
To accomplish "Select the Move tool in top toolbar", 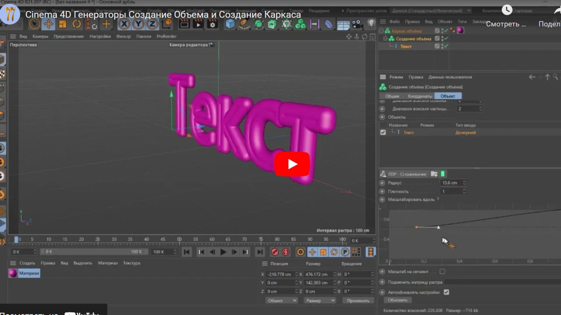I will click(x=49, y=24).
